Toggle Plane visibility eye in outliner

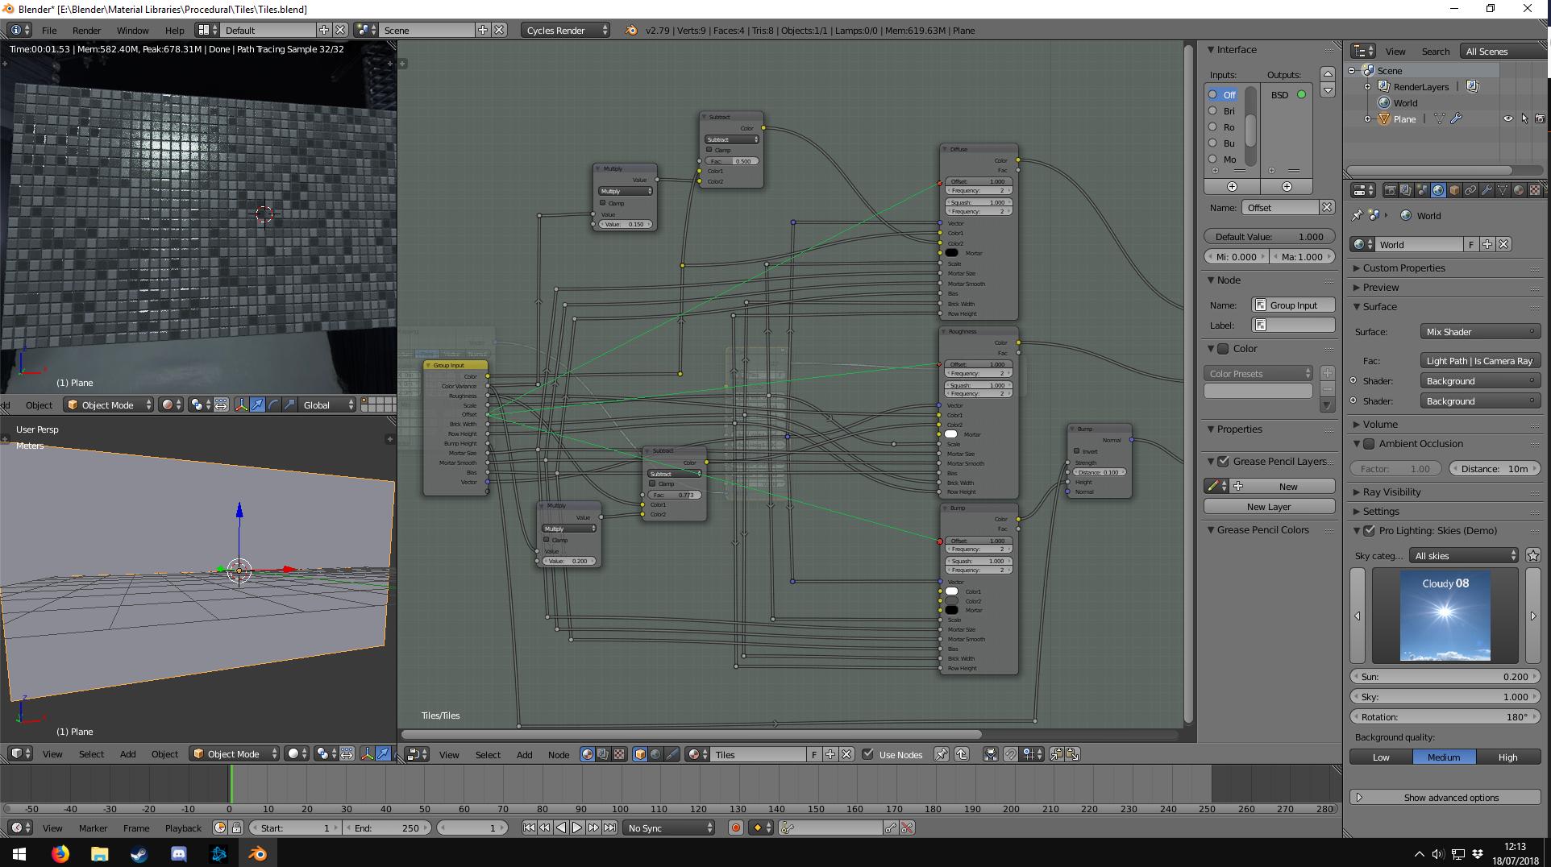point(1507,118)
